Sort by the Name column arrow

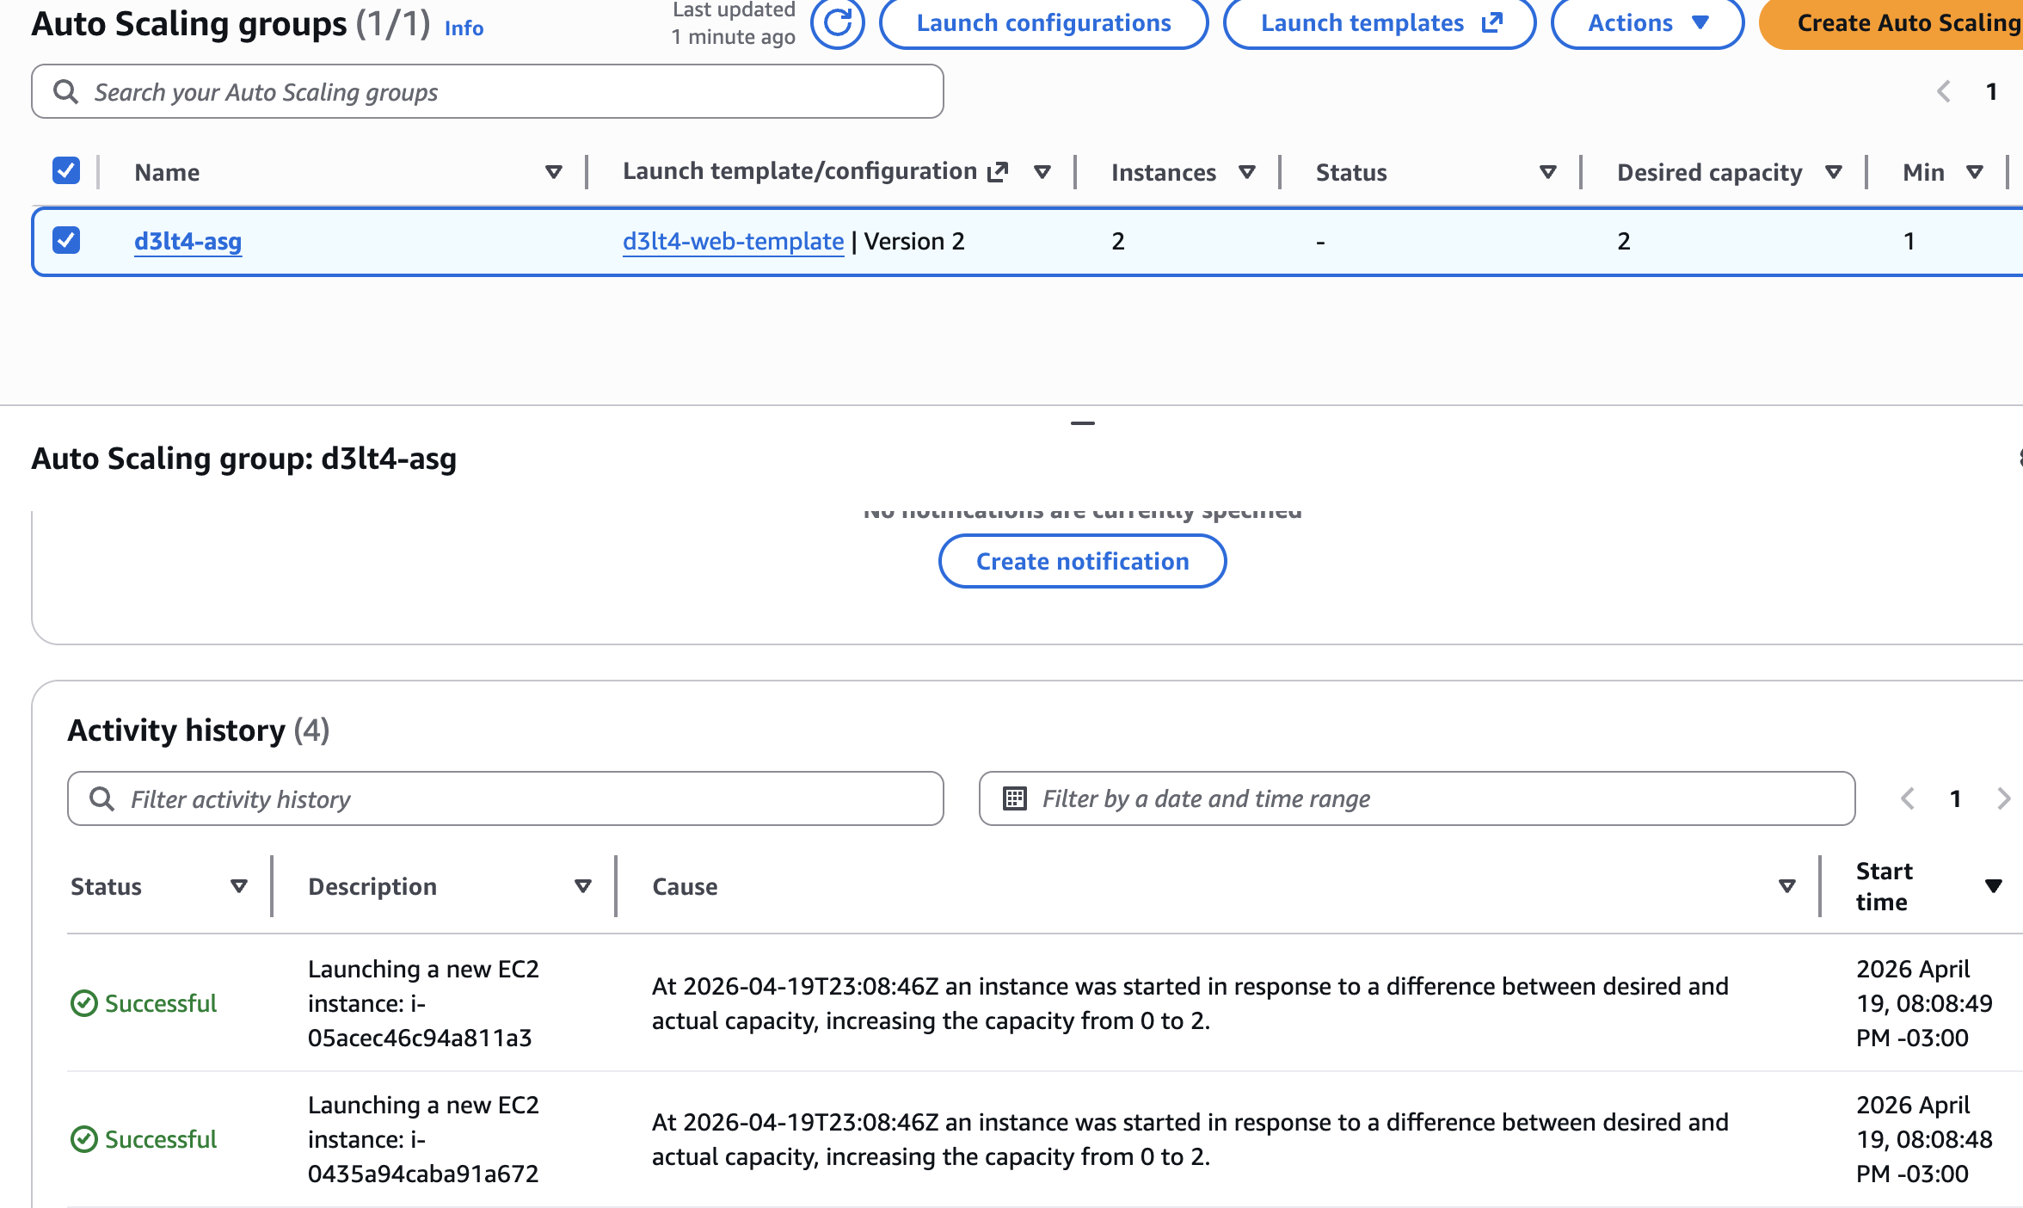pyautogui.click(x=554, y=172)
